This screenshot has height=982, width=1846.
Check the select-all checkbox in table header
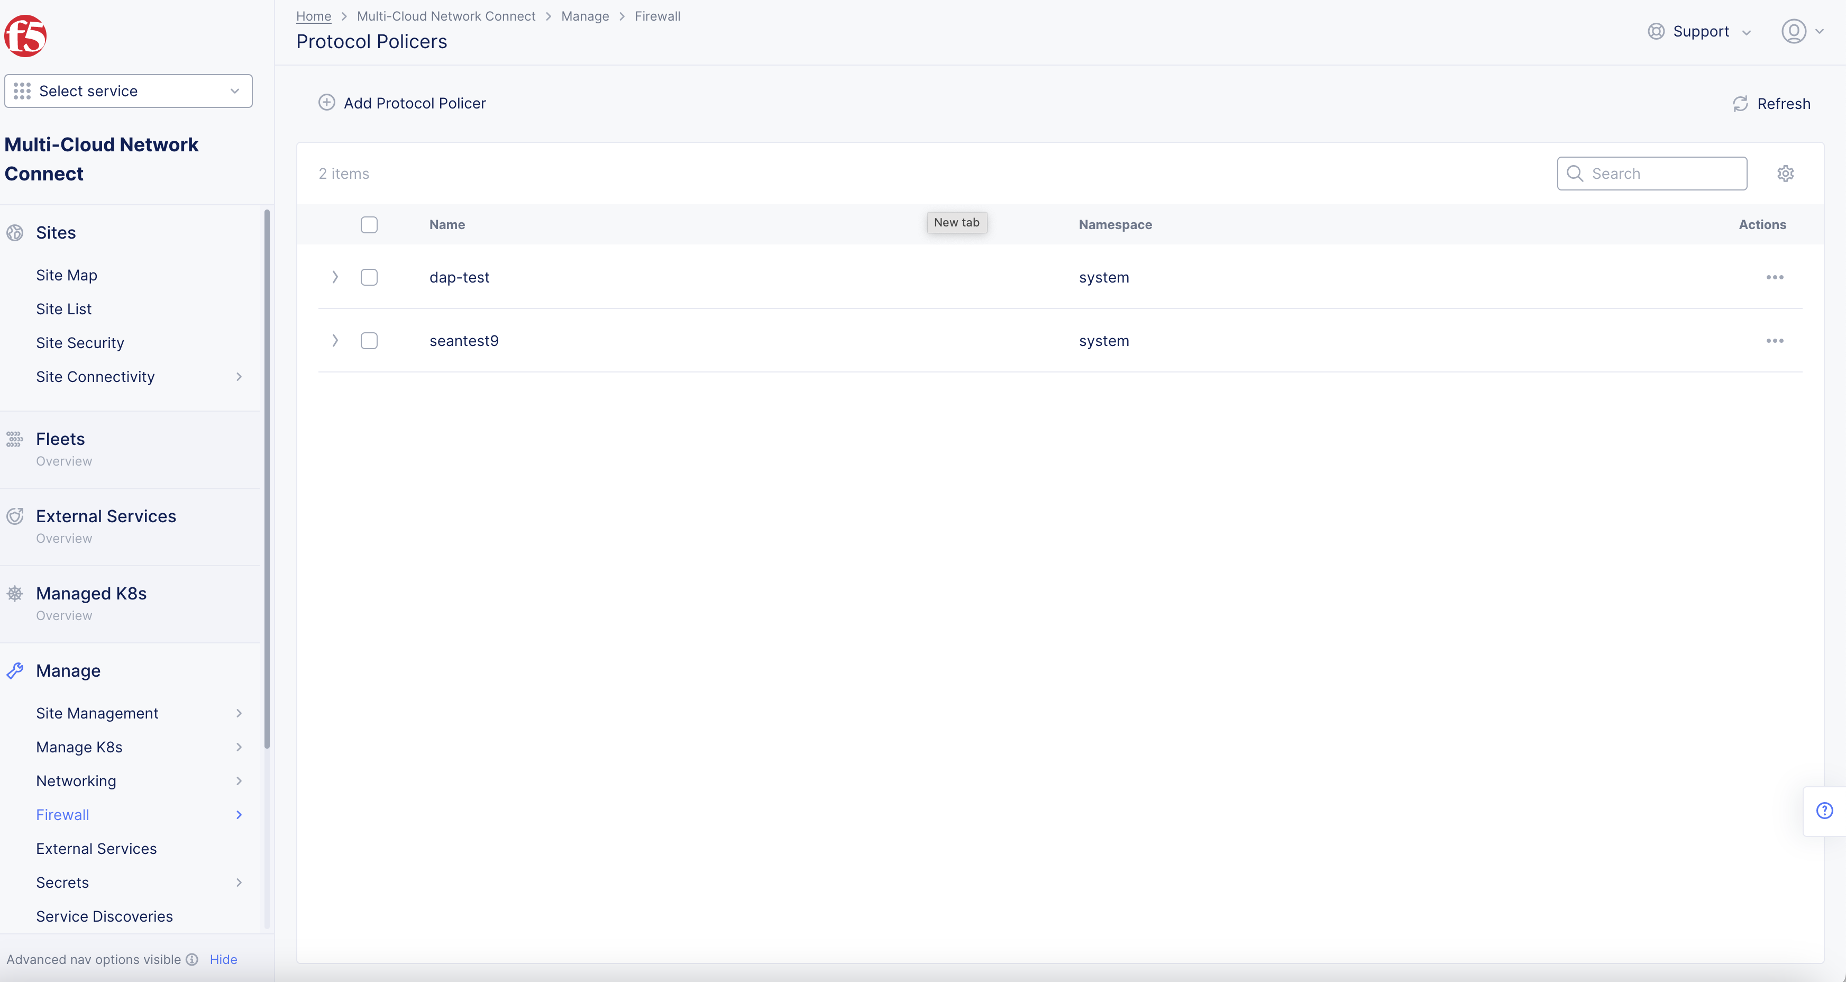tap(369, 224)
